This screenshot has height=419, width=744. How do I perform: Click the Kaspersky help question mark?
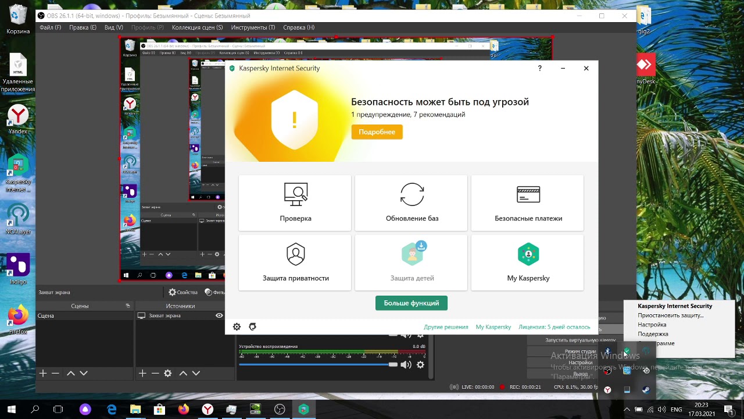click(539, 68)
